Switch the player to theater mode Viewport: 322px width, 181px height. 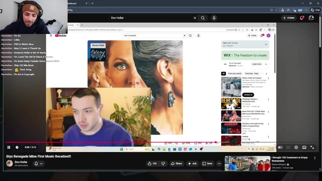(x=304, y=147)
